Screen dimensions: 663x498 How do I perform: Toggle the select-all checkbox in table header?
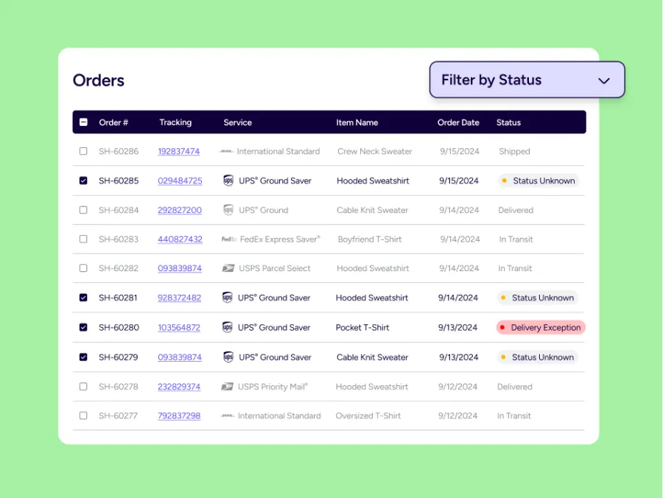pyautogui.click(x=83, y=122)
